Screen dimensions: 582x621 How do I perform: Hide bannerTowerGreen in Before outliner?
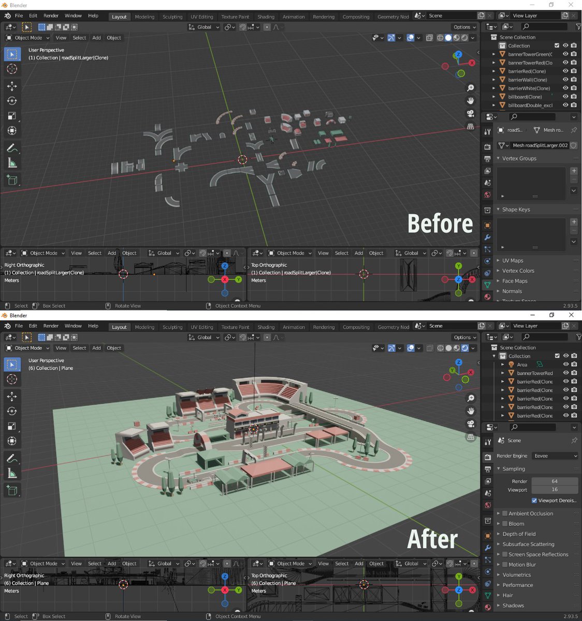point(565,54)
